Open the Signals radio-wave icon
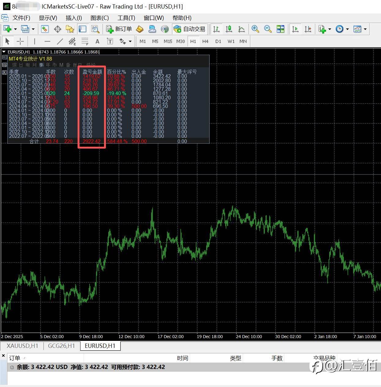Viewport: 381px width, 387px height. [165, 29]
